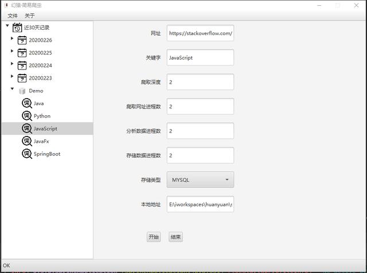The width and height of the screenshot is (367, 273).
Task: Collapse the 近30天记录 root node
Action: click(7, 25)
